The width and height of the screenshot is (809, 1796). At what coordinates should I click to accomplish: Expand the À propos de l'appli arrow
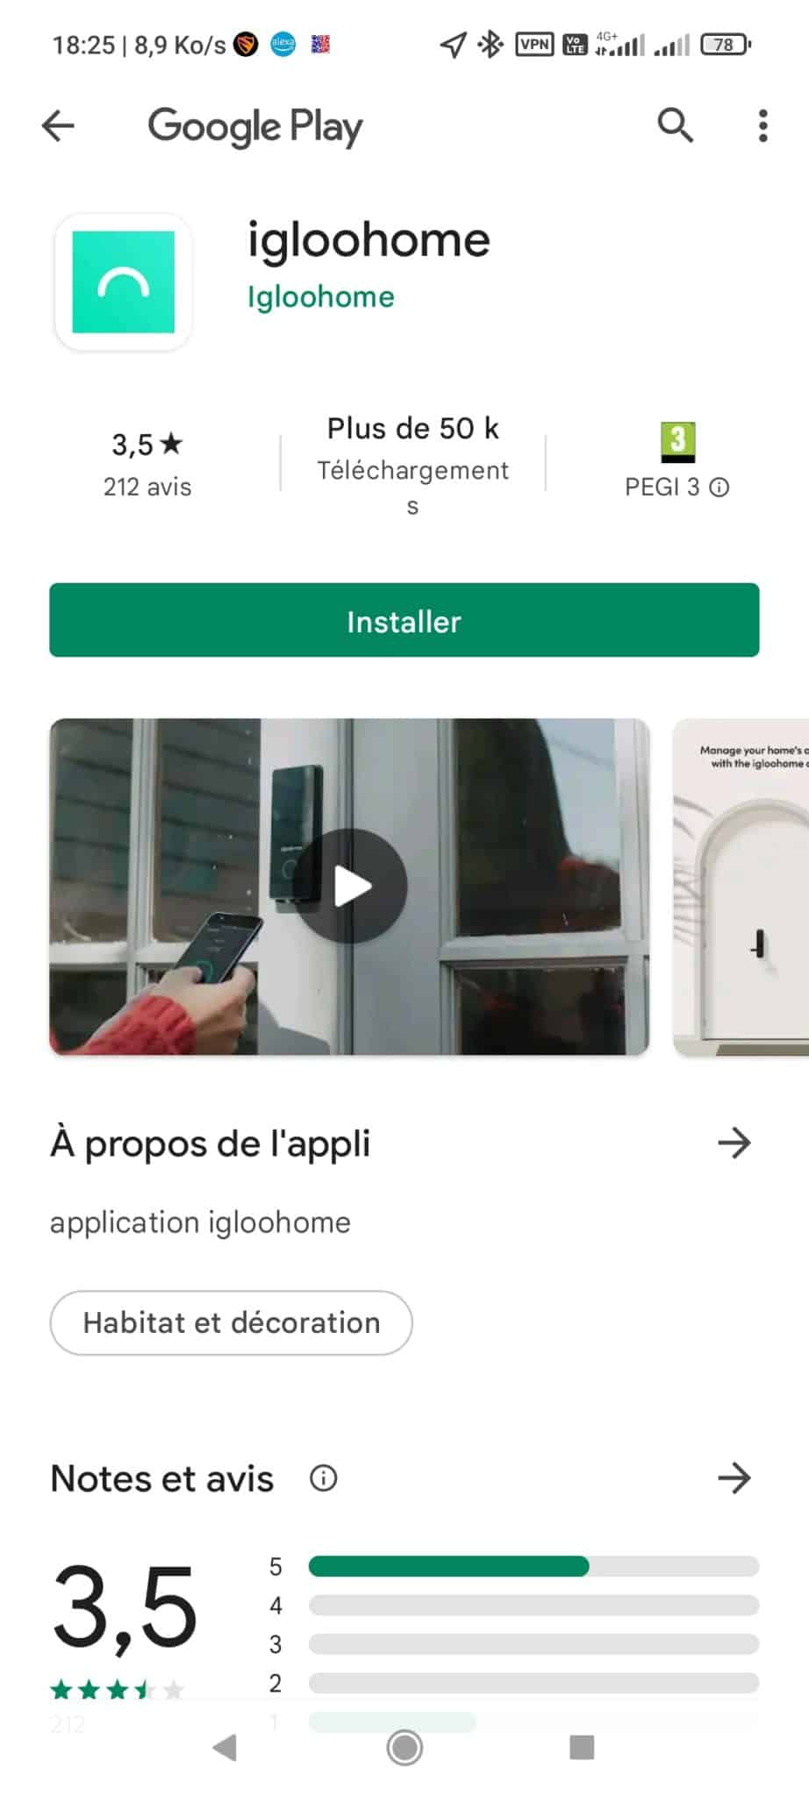734,1144
